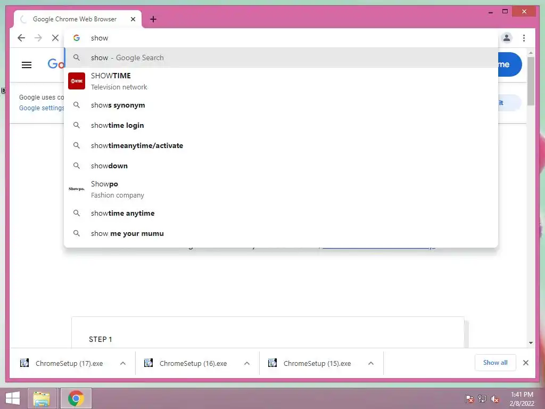The height and width of the screenshot is (409, 545).
Task: Choose the "showtime anytime" suggestion
Action: pyautogui.click(x=281, y=213)
